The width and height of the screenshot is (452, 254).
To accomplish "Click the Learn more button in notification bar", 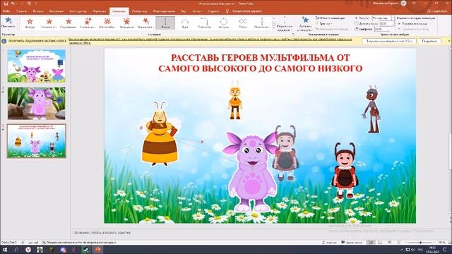I will (429, 41).
